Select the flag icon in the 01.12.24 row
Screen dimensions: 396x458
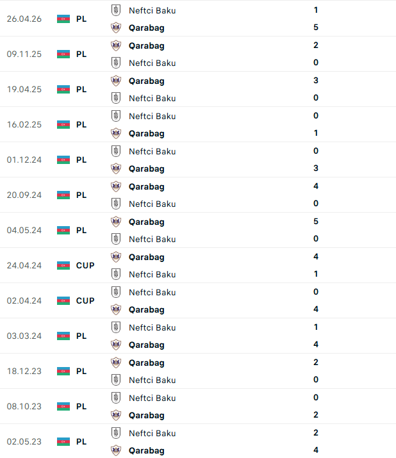(63, 159)
